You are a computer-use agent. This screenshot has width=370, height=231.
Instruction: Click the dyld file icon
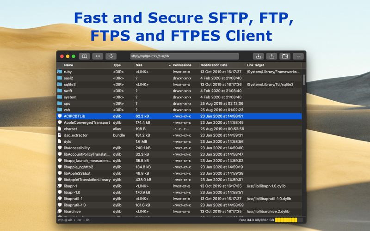point(60,141)
